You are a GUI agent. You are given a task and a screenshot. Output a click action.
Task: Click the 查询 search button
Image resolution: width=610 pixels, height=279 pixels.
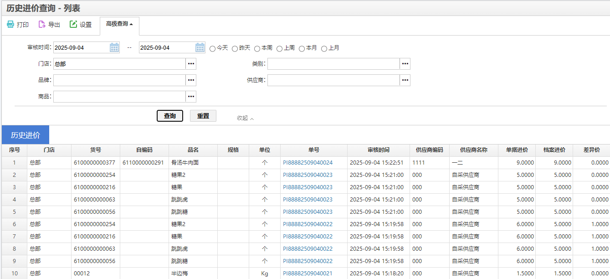(170, 116)
